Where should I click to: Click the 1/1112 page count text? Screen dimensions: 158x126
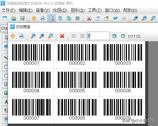(134, 36)
